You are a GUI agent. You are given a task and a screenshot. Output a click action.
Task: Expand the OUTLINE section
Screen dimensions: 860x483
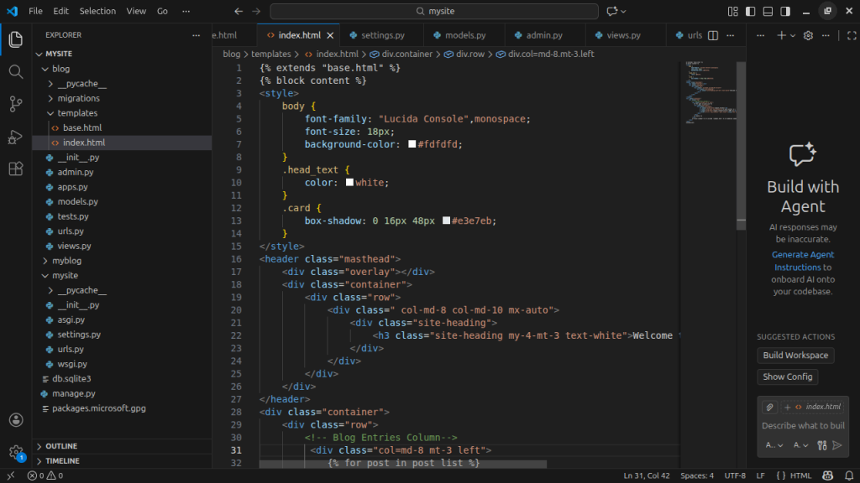coord(61,446)
